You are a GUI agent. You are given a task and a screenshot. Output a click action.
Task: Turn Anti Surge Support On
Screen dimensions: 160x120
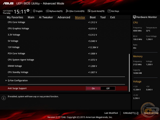(x=93, y=88)
